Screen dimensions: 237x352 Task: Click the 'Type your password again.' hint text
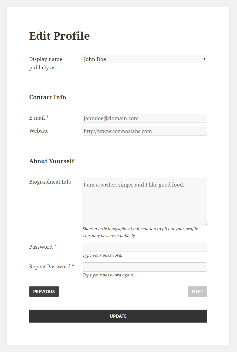pos(108,275)
